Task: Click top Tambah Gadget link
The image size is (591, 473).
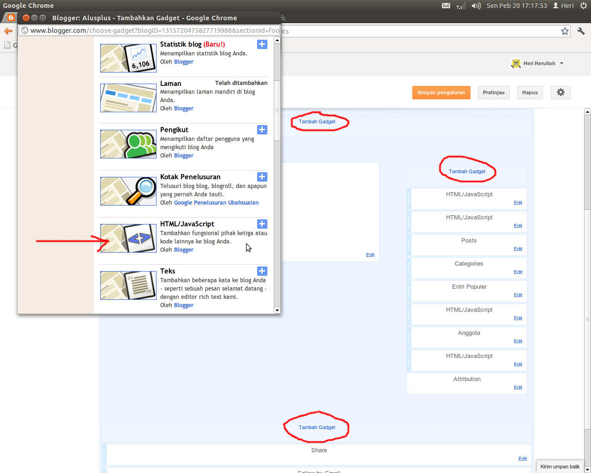Action: (x=317, y=121)
